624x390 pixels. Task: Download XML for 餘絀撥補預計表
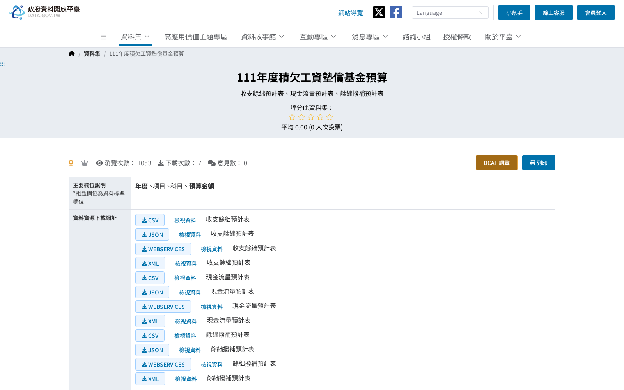pyautogui.click(x=150, y=379)
